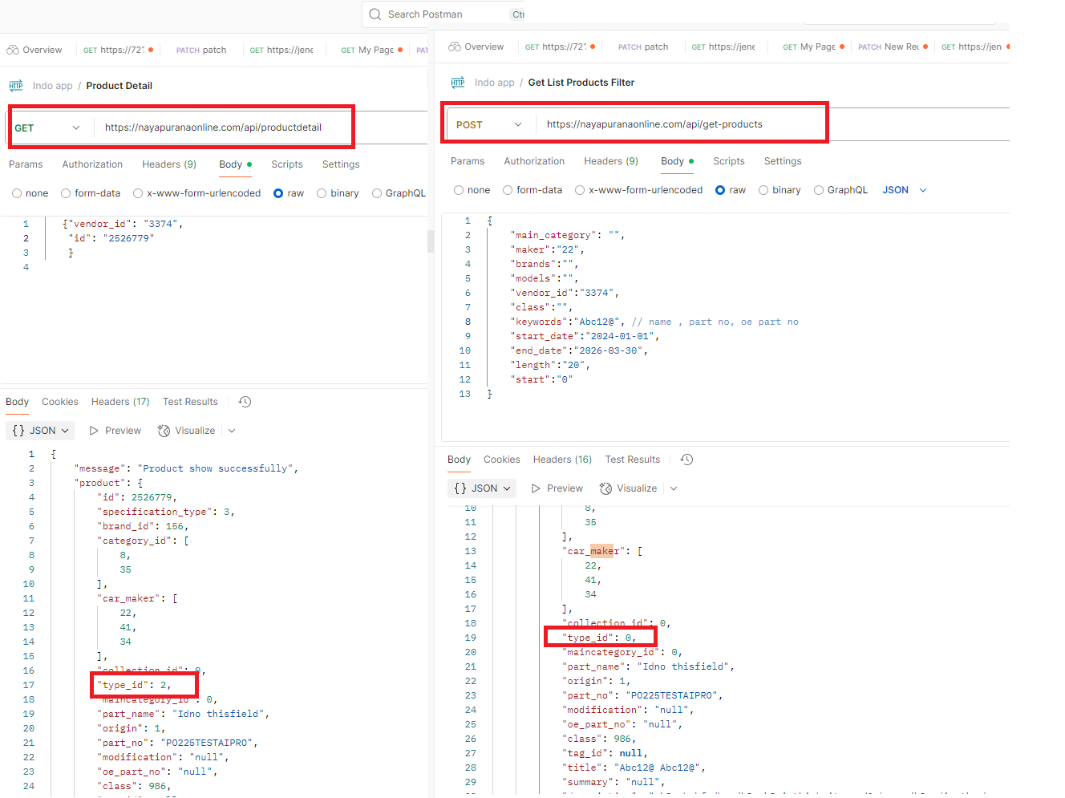Screen dimensions: 1065x798
Task: Open PATCH patch tab in left window
Action: (x=201, y=50)
